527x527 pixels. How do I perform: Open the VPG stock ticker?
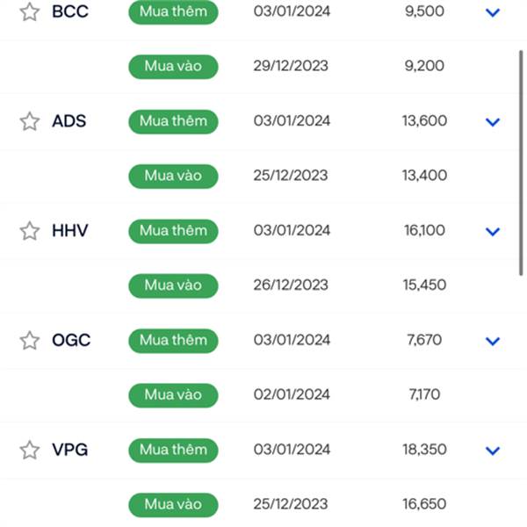[x=70, y=450]
